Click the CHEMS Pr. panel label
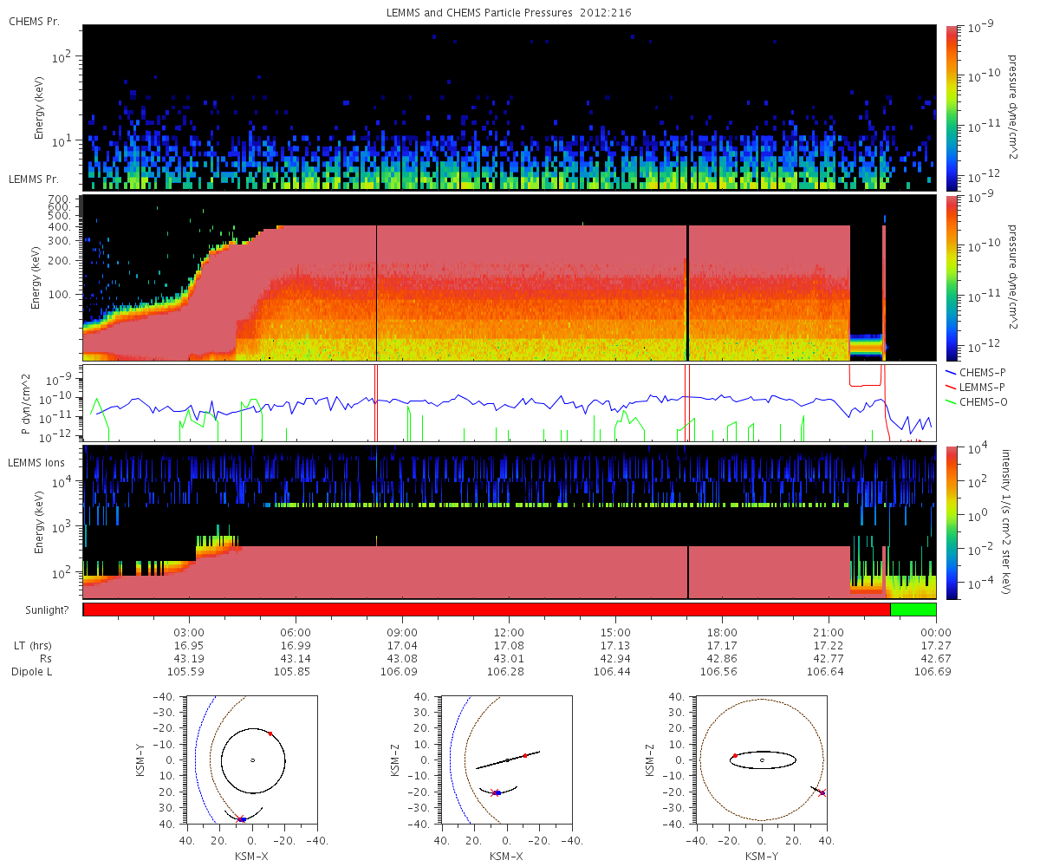The image size is (1040, 867). pos(34,21)
